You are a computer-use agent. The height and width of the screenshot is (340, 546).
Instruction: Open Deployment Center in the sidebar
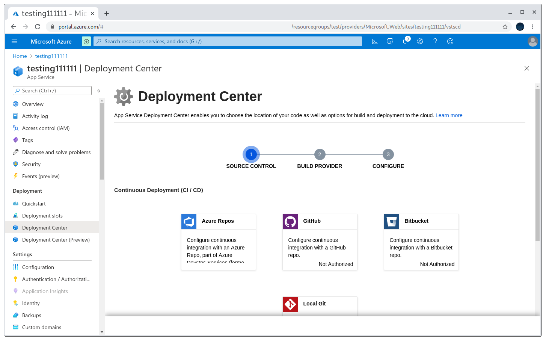coord(52,228)
